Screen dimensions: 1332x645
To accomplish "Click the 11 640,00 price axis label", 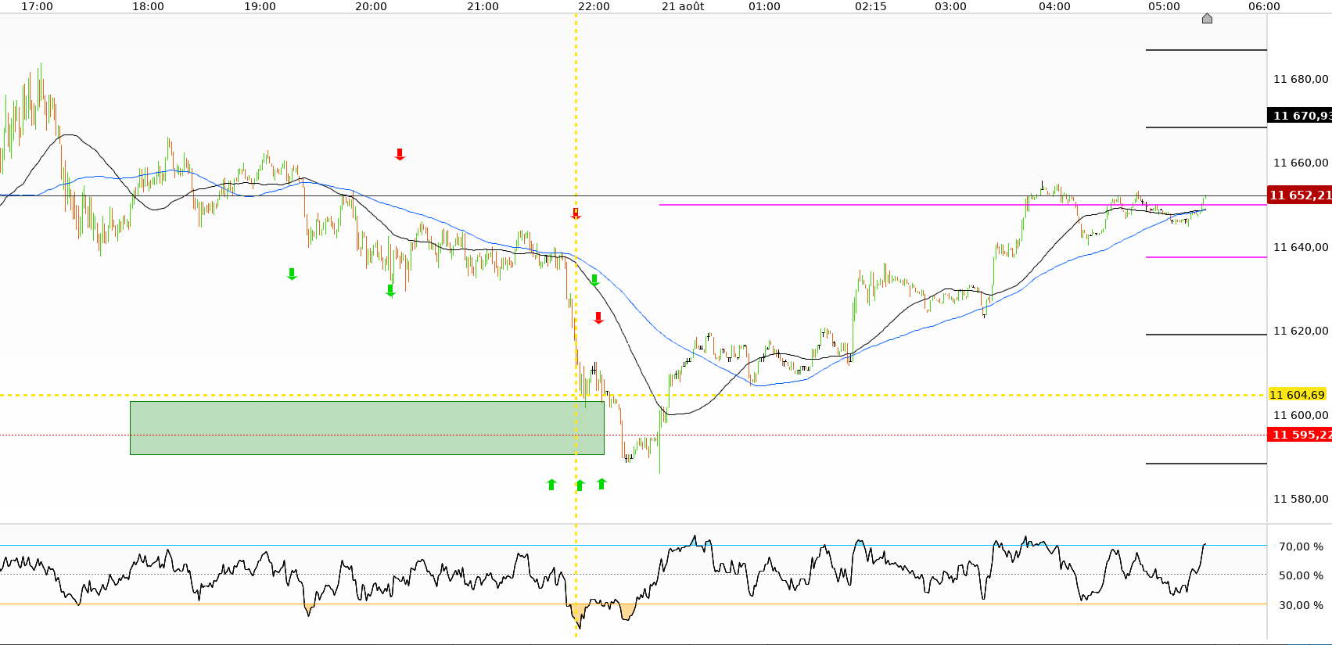I will point(1301,247).
